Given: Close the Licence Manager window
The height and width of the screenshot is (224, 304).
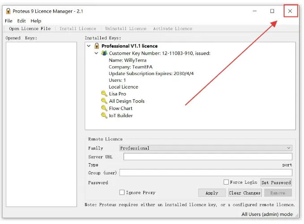Looking at the screenshot, I should click(290, 11).
